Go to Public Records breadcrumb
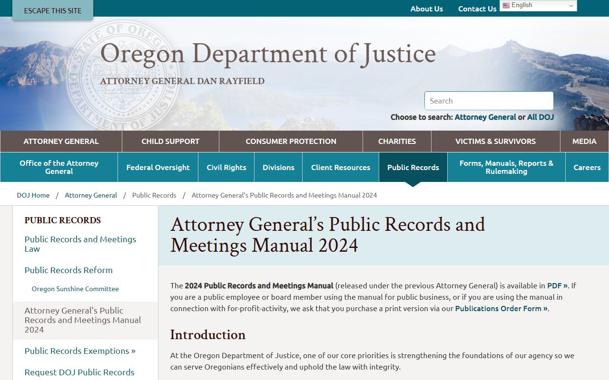The width and height of the screenshot is (609, 380). click(x=154, y=195)
